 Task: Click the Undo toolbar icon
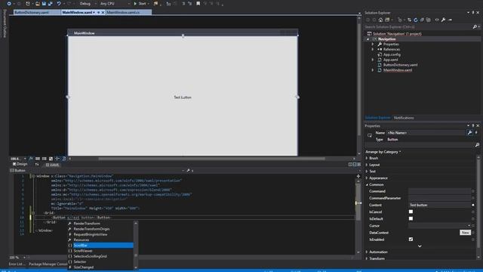59,4
